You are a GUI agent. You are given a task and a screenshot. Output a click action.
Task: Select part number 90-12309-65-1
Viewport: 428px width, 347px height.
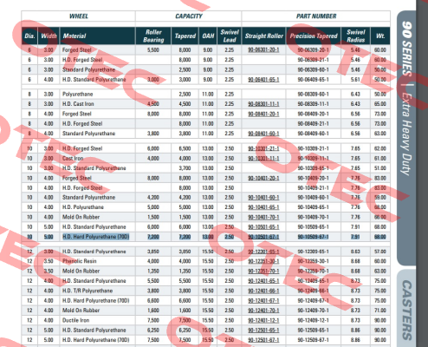314,252
